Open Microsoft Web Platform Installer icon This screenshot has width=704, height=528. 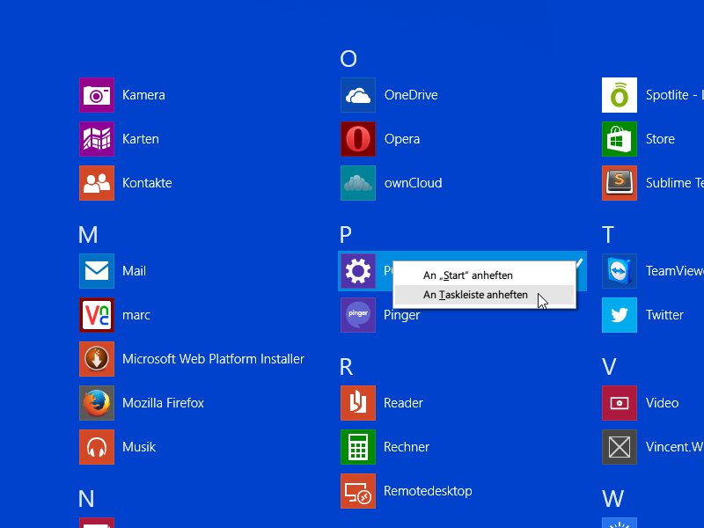click(x=97, y=359)
